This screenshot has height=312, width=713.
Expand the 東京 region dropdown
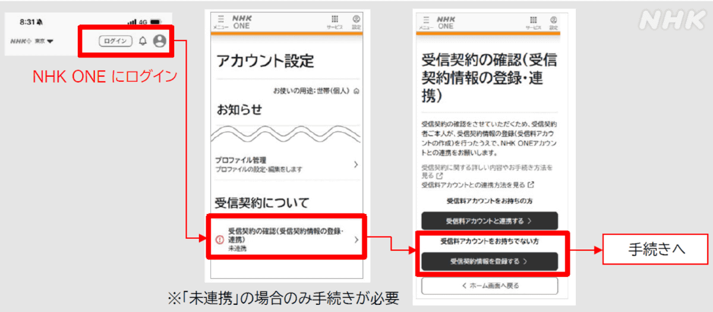44,42
